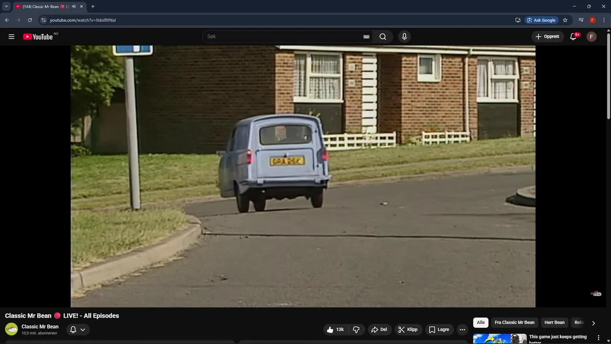Select the Classic Mr Bean browser tab

[x=49, y=7]
